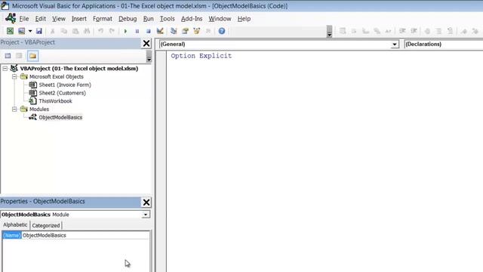Save the workbook with the floppy icon
483x272 pixels.
coord(38,31)
